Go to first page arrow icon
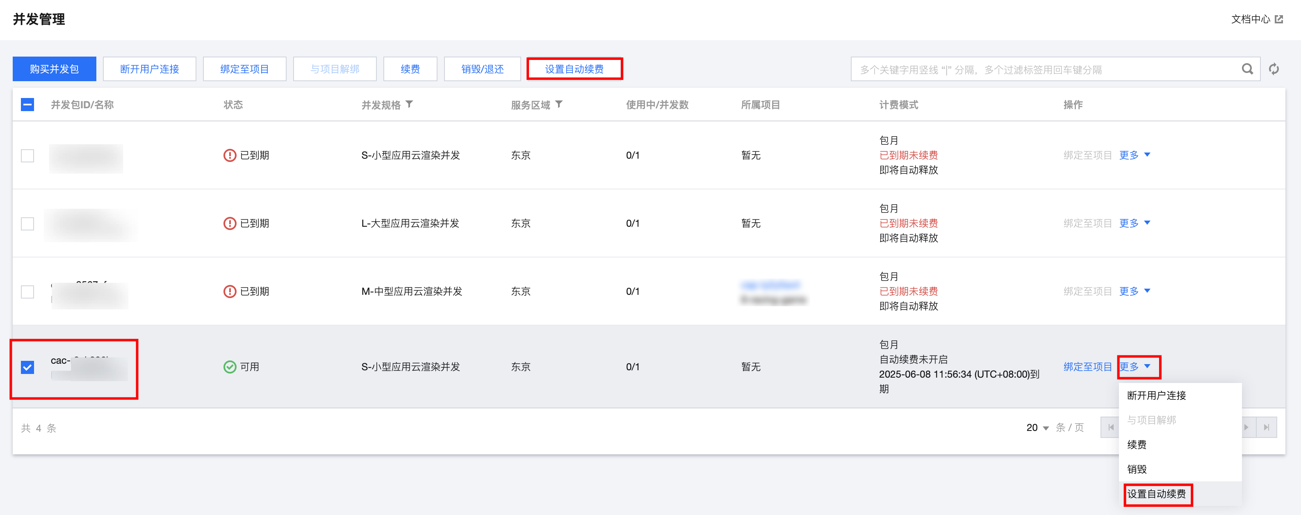The height and width of the screenshot is (515, 1301). click(1111, 427)
